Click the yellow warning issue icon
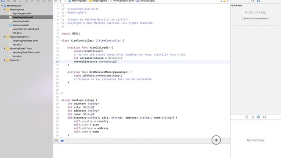Image resolution: width=281 pixels, height=158 pixels. (x=224, y=1)
